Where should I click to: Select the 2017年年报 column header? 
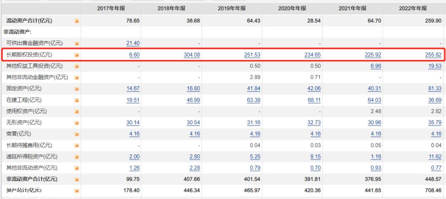(x=111, y=9)
